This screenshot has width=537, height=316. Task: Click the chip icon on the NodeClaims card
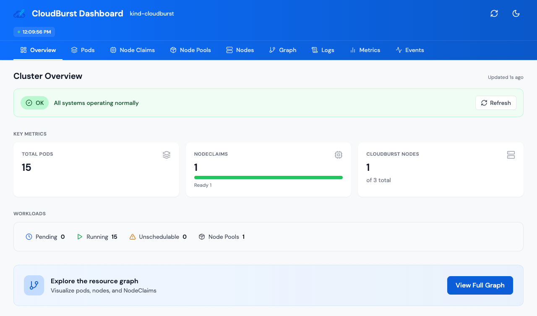(x=339, y=154)
